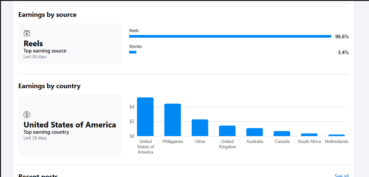Click the Reels icon in earning source card
Viewport: 369px width, 177px height.
27,33
